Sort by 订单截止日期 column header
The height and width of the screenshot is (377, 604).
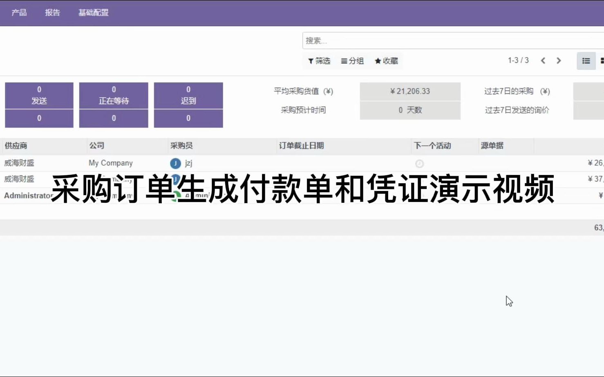pyautogui.click(x=302, y=146)
